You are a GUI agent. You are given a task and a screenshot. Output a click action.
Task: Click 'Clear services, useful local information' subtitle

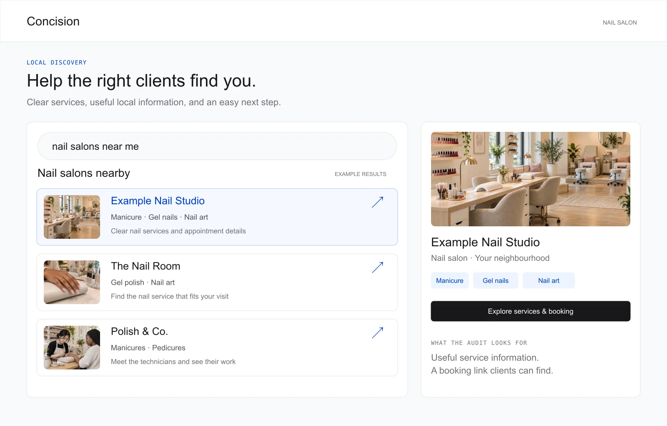[154, 102]
